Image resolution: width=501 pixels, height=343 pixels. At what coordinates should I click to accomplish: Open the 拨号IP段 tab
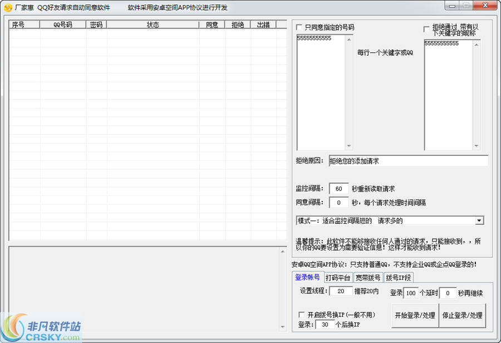399,278
